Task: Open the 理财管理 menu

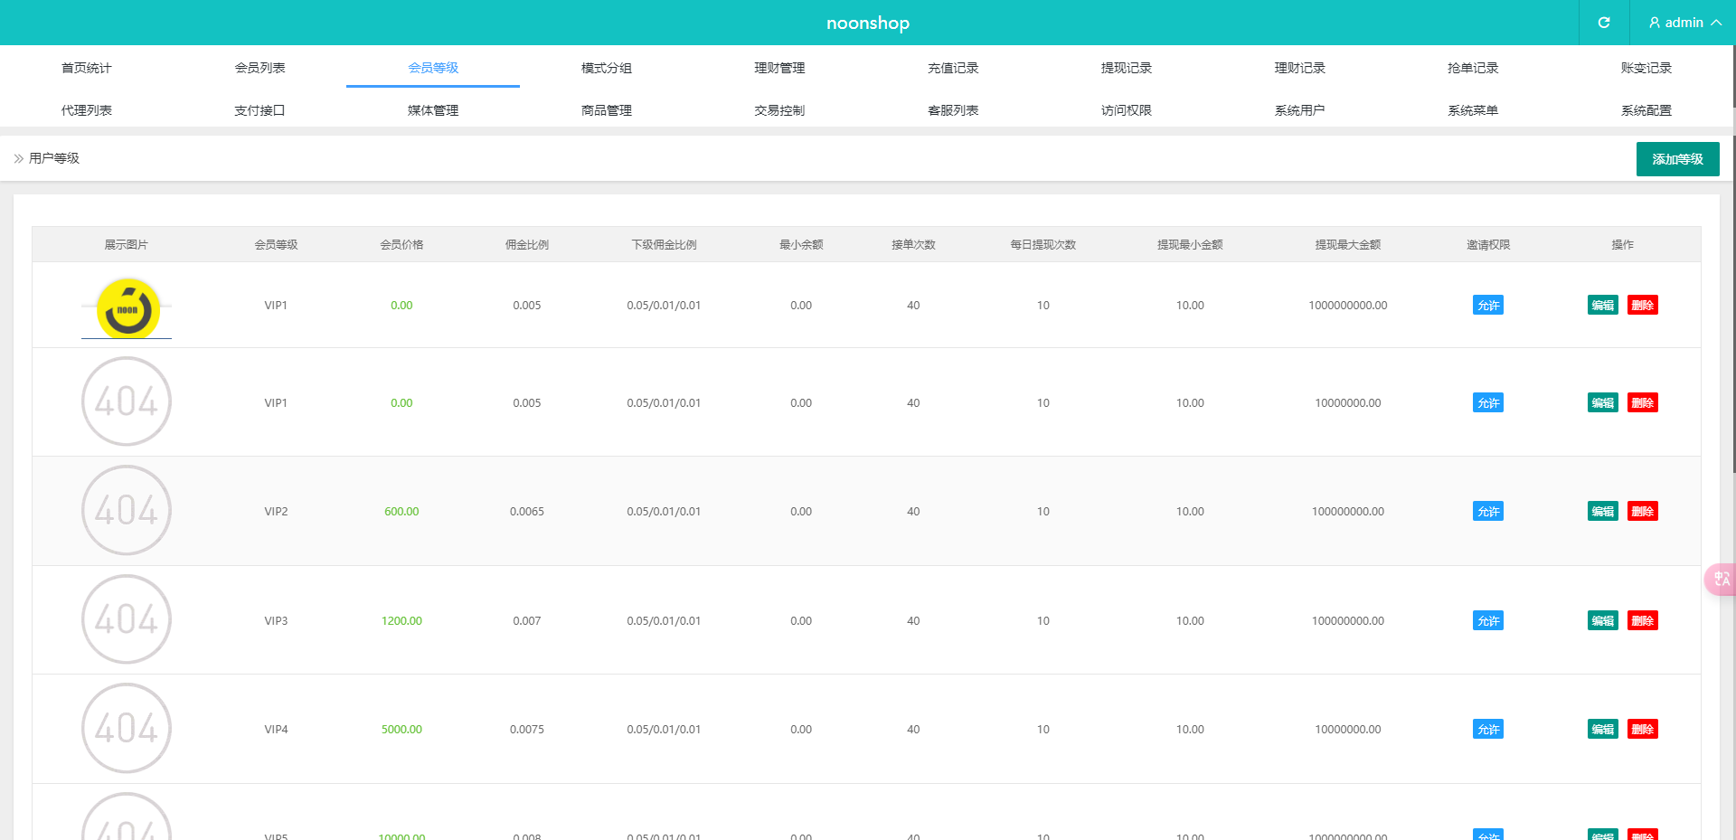Action: point(779,68)
